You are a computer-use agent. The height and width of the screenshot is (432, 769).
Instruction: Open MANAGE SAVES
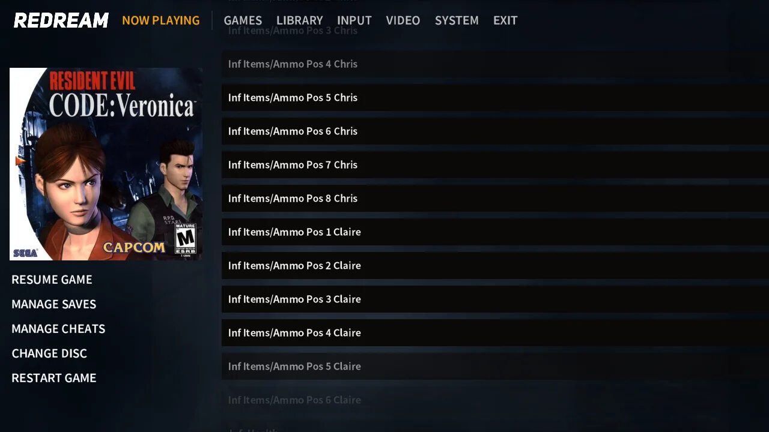pos(53,304)
